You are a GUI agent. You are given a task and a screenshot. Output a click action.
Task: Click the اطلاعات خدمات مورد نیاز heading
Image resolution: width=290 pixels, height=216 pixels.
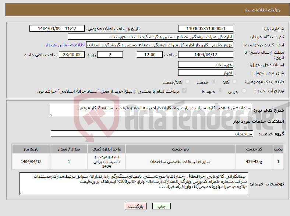(258, 121)
